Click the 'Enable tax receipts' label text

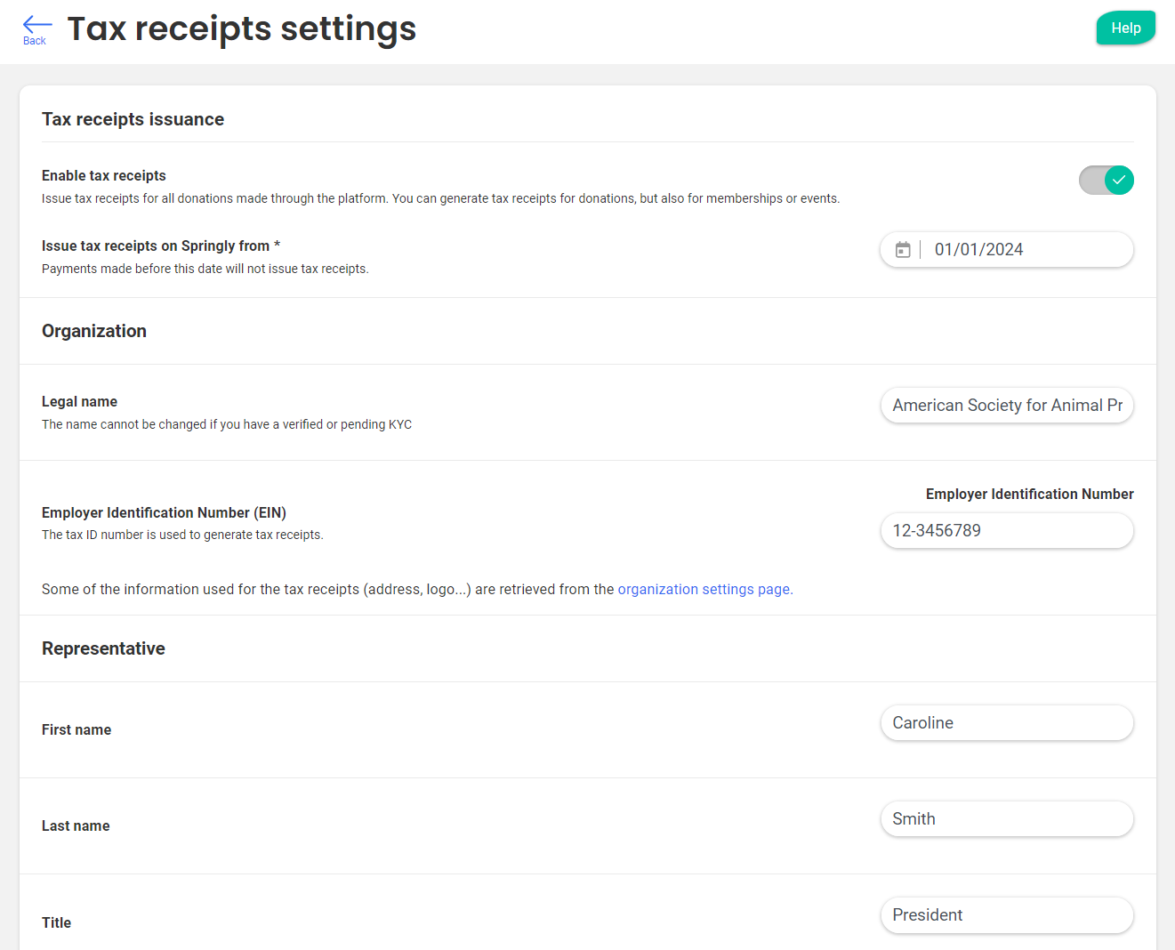[104, 175]
